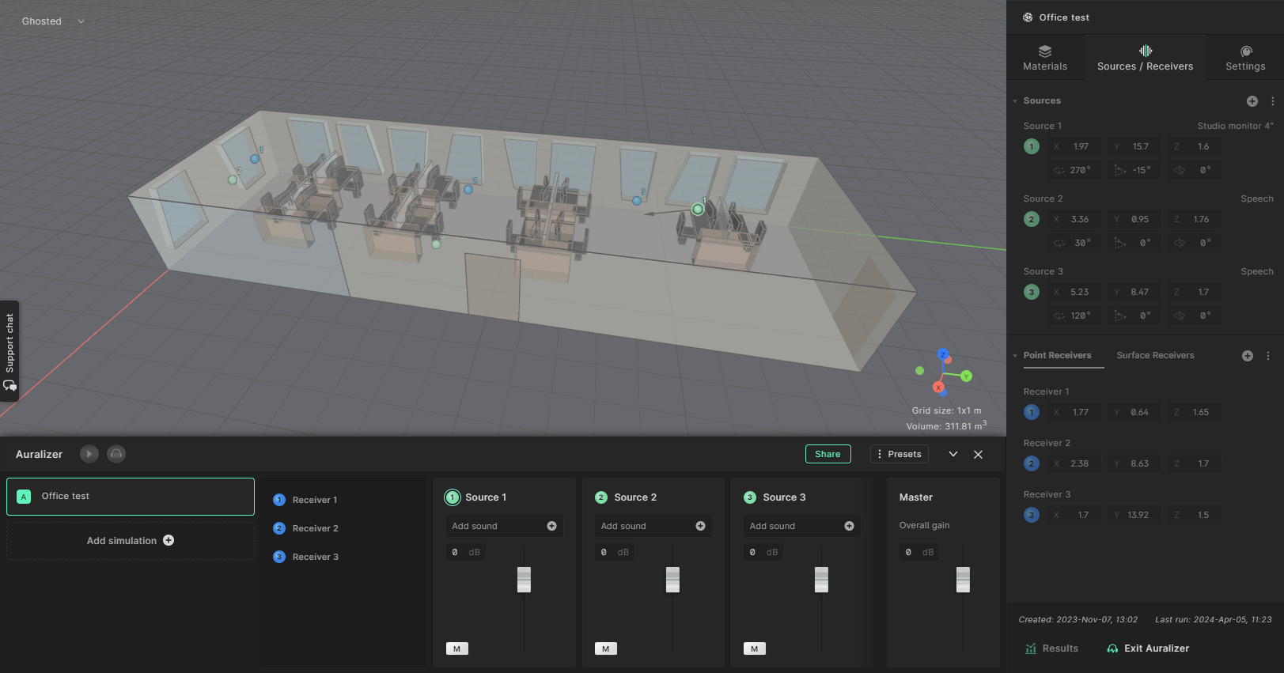The image size is (1284, 673).
Task: Click red X axis on orientation gizmo
Action: pyautogui.click(x=938, y=388)
